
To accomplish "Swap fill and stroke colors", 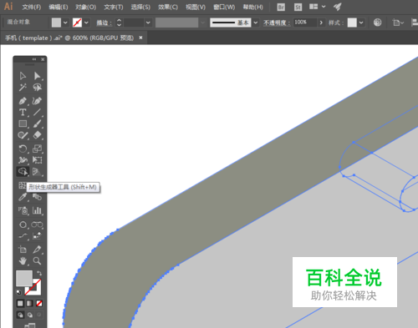I will point(39,273).
